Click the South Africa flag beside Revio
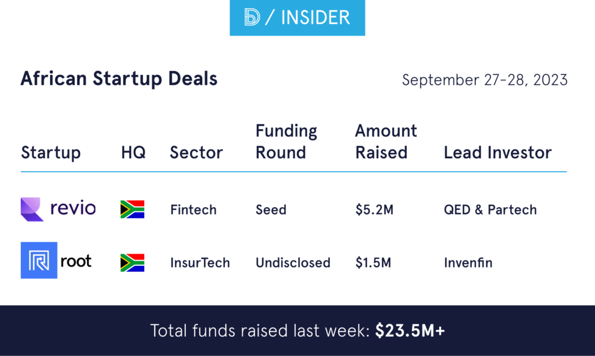Viewport: 595px width, 356px height. 132,209
